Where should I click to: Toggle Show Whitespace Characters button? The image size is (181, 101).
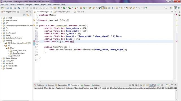click(x=113, y=8)
